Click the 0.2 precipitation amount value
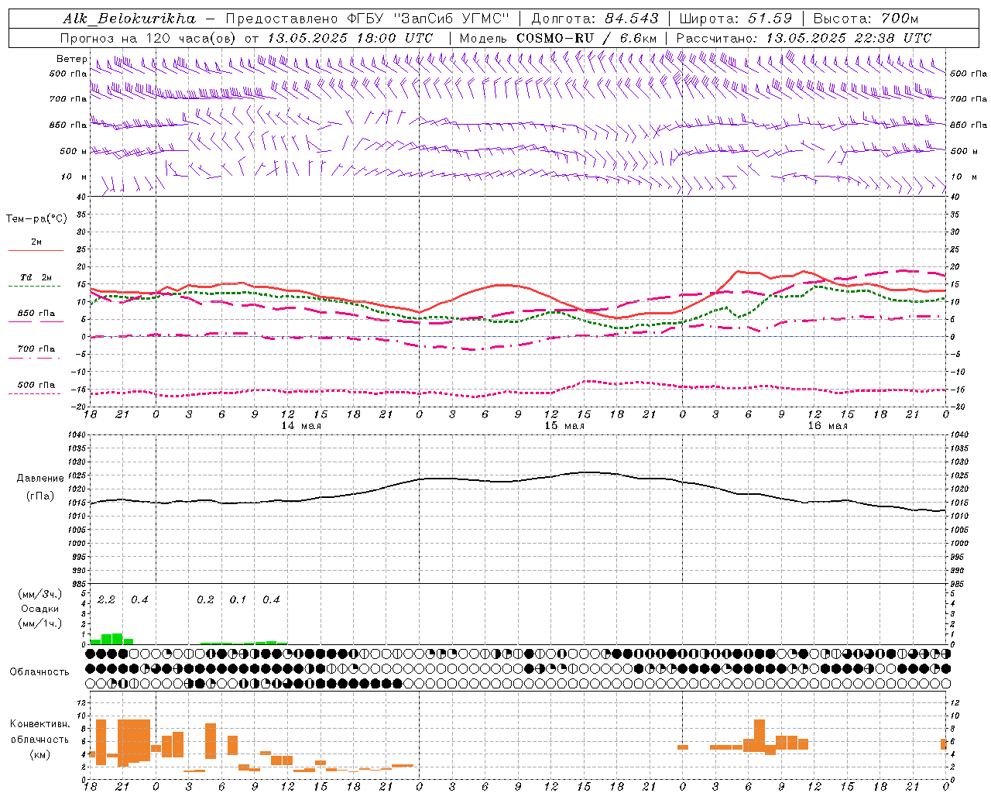 point(205,599)
